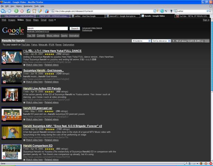Click the Google Video logo
This screenshot has height=166, width=213.
coord(13,31)
